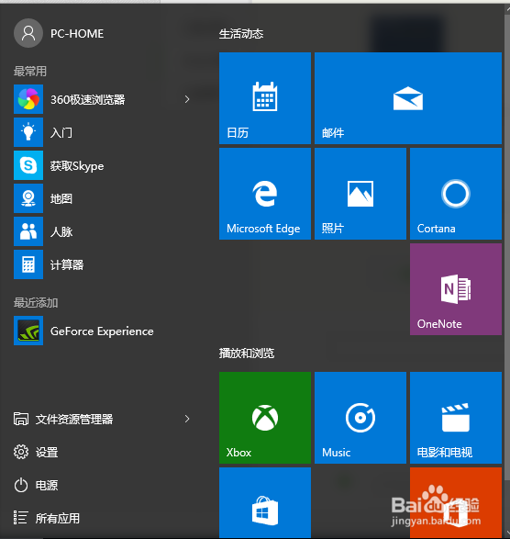Open the 照片 photos tile
The image size is (510, 539).
(360, 194)
